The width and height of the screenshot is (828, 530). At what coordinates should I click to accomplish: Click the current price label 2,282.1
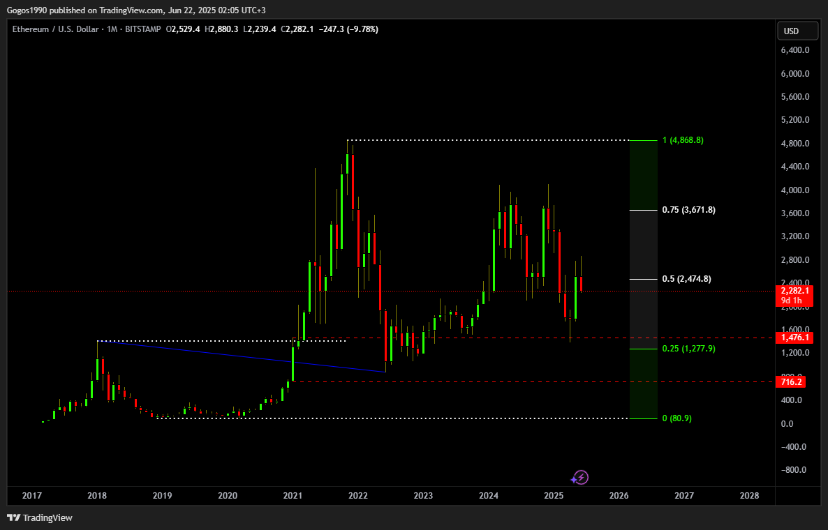coord(794,291)
